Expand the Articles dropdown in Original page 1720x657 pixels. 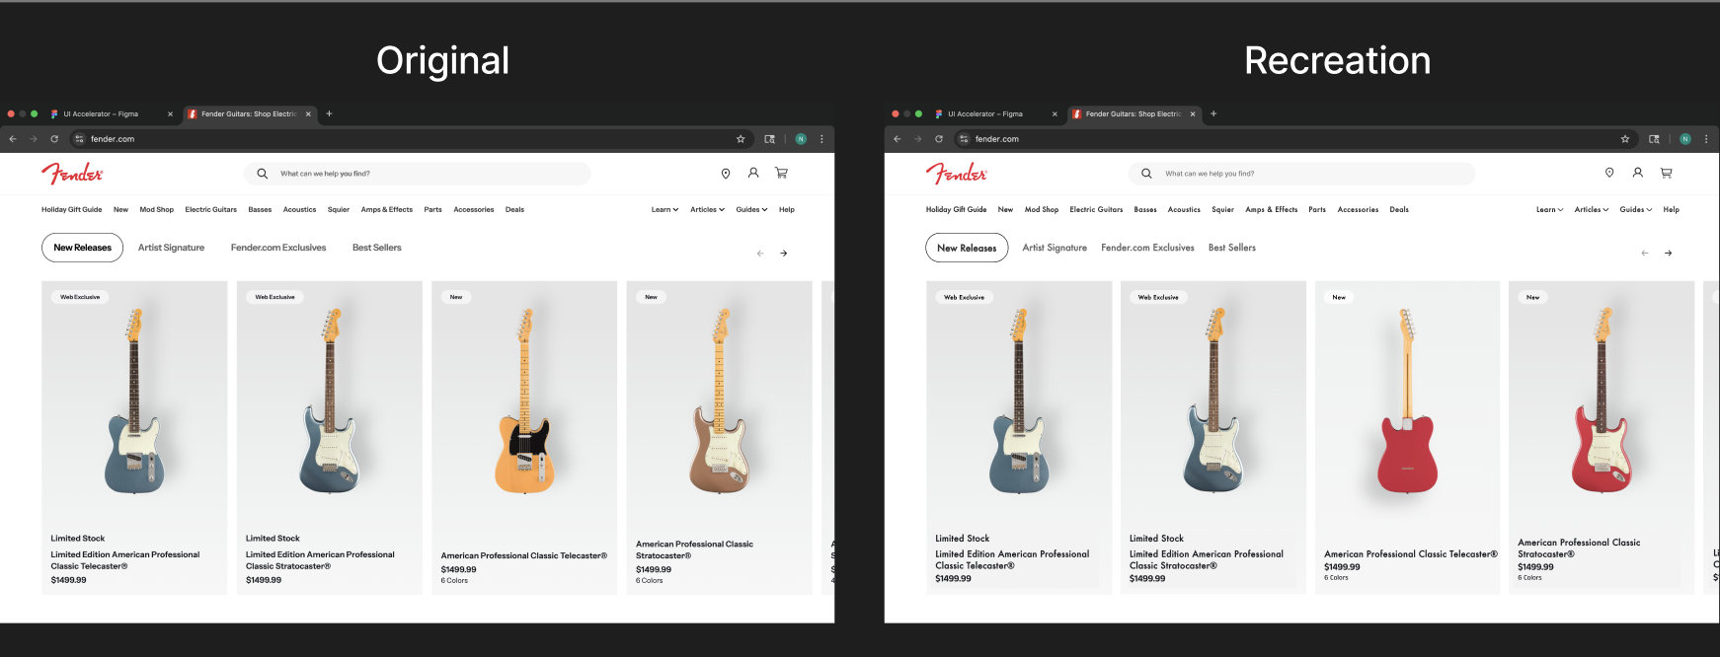click(x=707, y=209)
